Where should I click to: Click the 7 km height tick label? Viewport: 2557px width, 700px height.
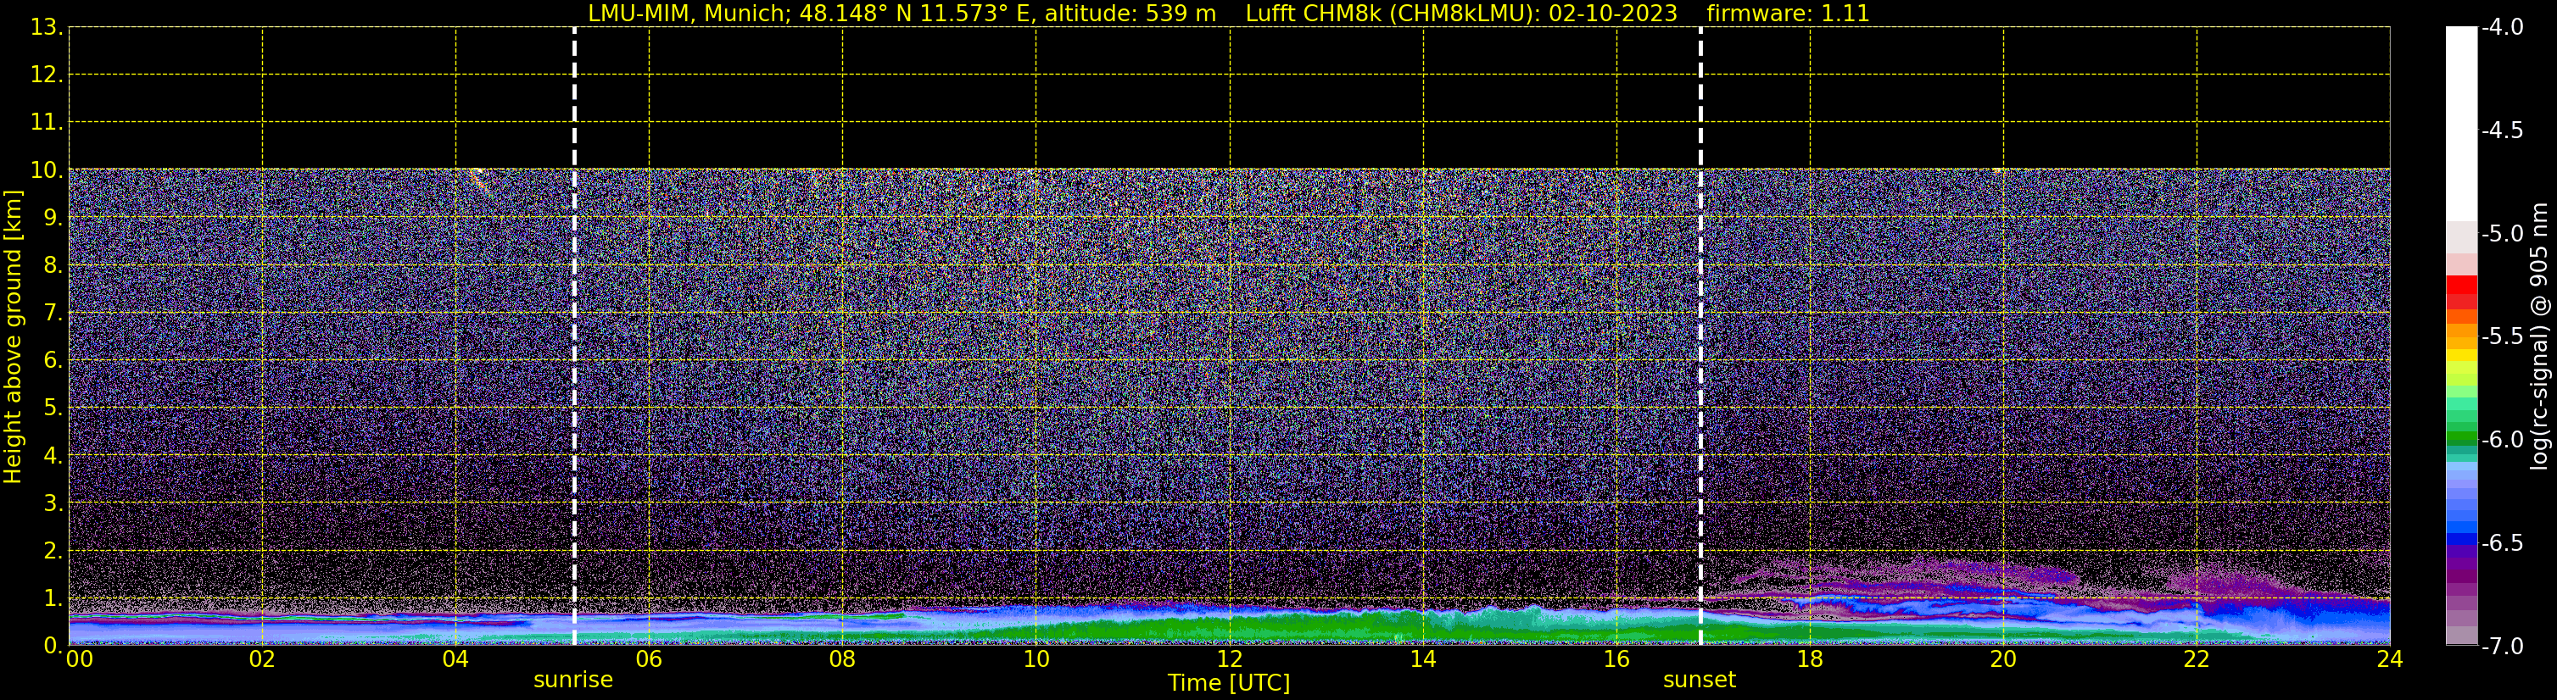[x=53, y=314]
